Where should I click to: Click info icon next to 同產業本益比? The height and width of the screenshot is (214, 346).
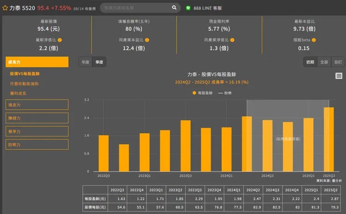[x=147, y=40]
